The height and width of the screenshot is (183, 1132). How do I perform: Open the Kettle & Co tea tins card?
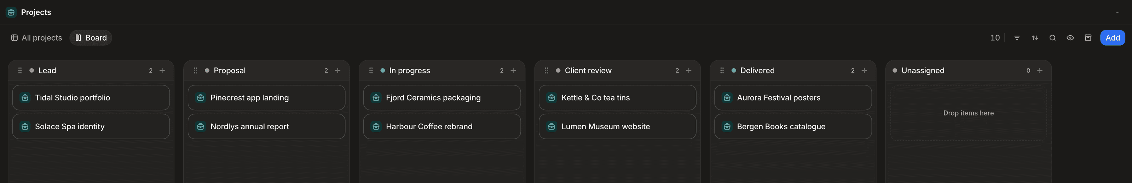tap(617, 98)
